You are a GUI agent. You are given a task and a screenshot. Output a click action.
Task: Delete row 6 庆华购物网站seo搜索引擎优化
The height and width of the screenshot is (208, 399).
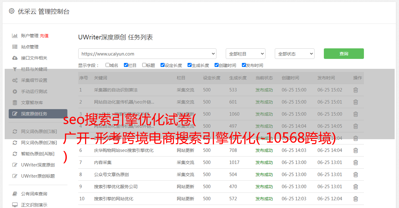tap(356, 150)
